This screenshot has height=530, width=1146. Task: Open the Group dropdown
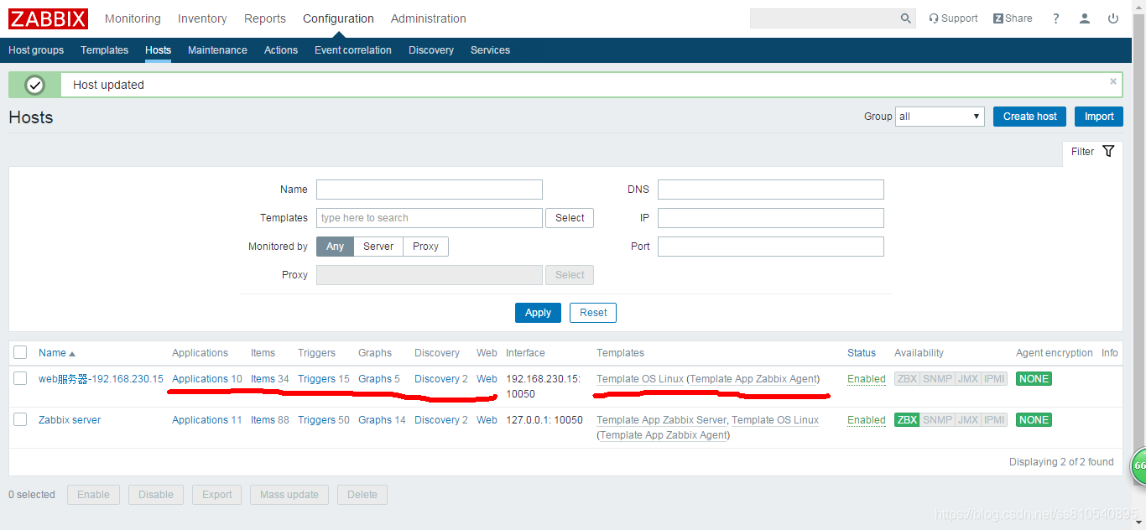940,117
